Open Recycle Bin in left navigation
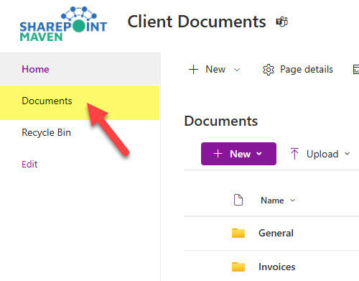This screenshot has width=359, height=281. pyautogui.click(x=46, y=132)
